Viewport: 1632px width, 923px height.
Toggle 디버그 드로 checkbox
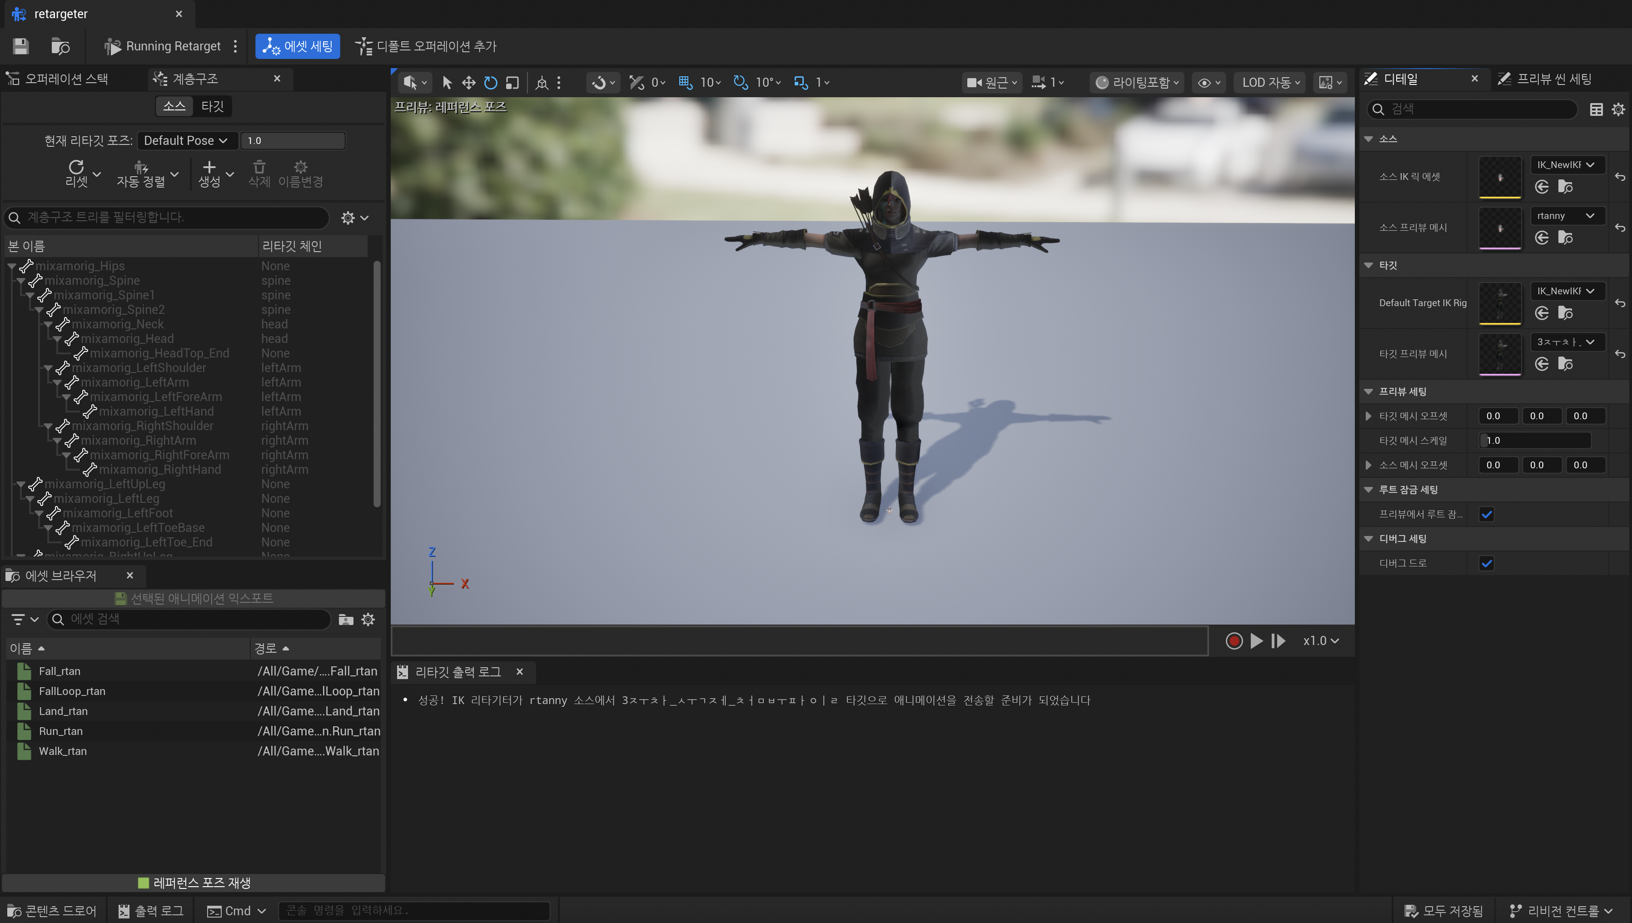click(1487, 563)
